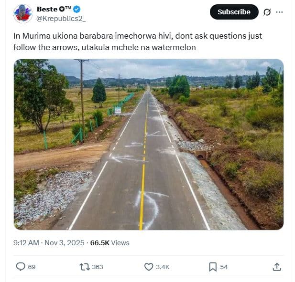Open the road photo in full view
The width and height of the screenshot is (295, 282).
148,144
